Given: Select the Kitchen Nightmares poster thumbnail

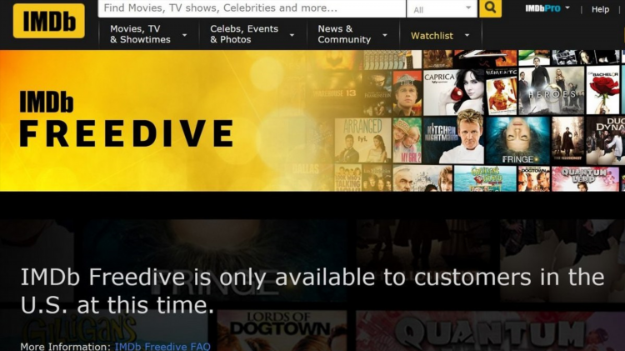Looking at the screenshot, I should [453, 140].
